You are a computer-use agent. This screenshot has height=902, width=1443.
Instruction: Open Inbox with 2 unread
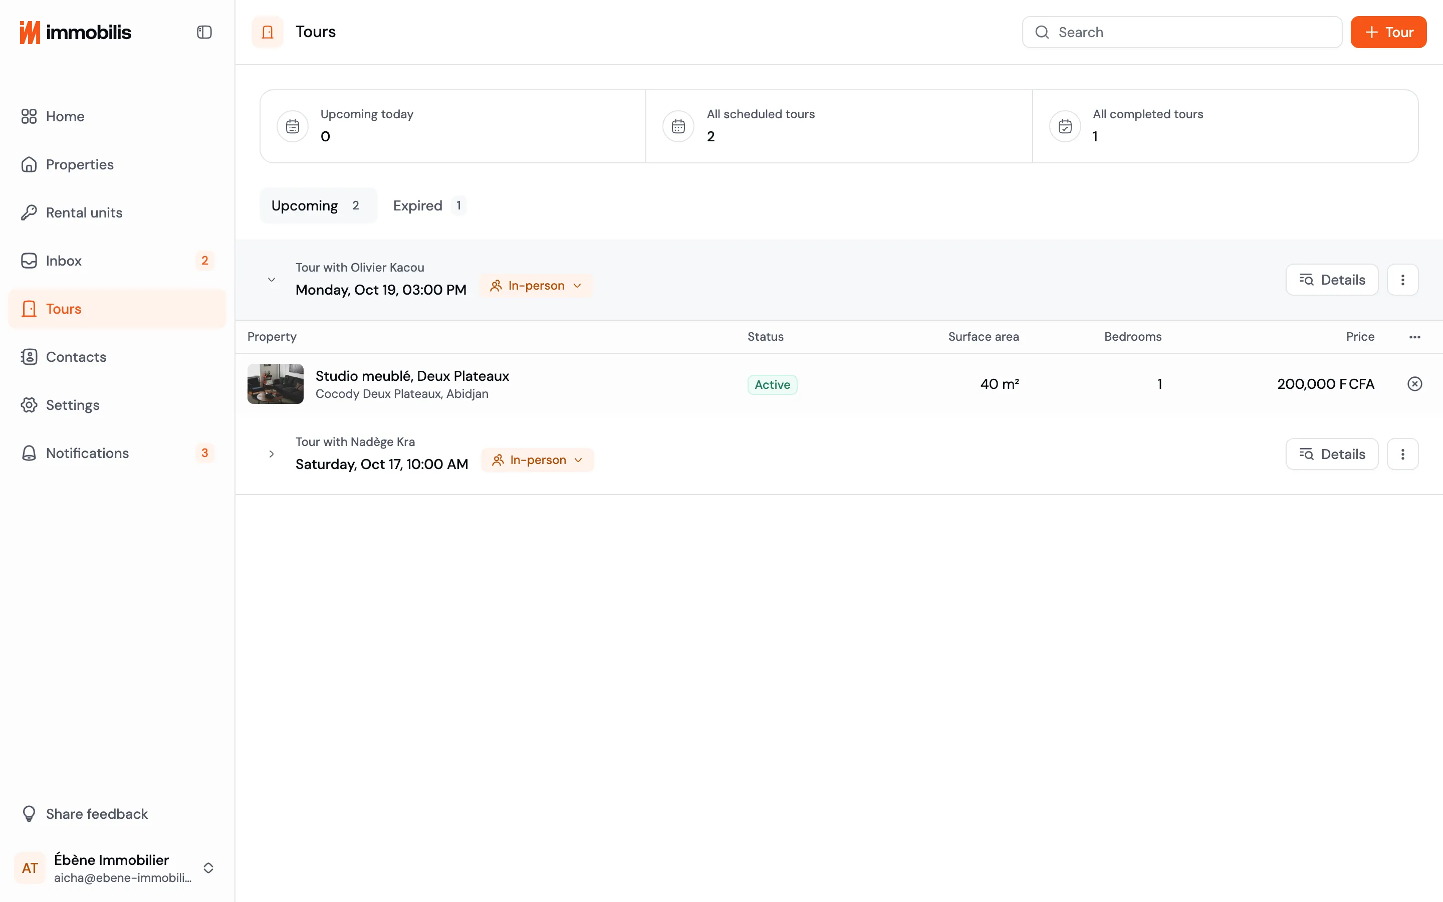coord(117,261)
